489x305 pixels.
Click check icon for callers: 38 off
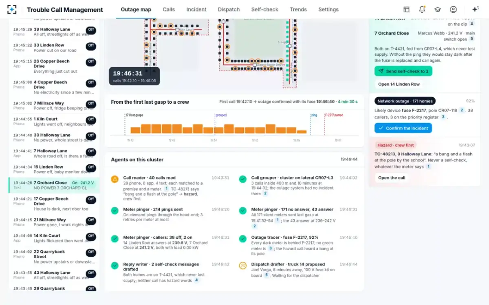(115, 239)
